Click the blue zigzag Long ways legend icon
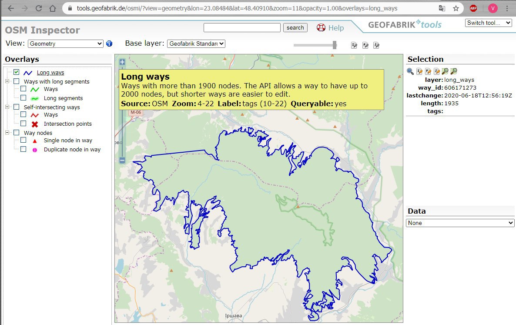Viewport: 516px width, 325px height. (28, 73)
